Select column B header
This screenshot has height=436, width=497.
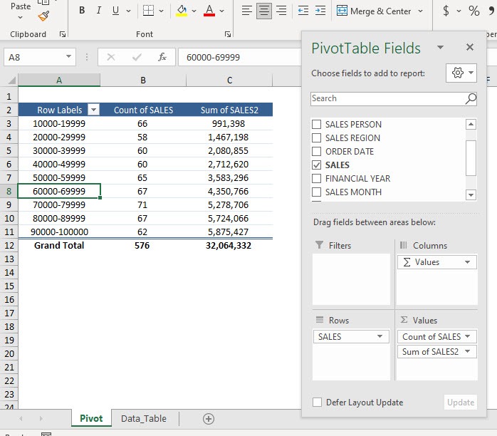click(x=143, y=81)
